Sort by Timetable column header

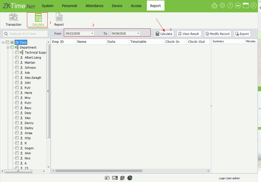coord(147,42)
